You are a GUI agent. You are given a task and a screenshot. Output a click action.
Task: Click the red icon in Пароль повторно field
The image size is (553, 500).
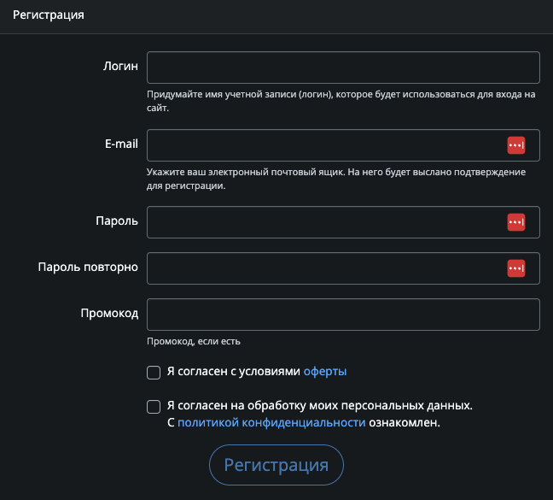click(515, 268)
